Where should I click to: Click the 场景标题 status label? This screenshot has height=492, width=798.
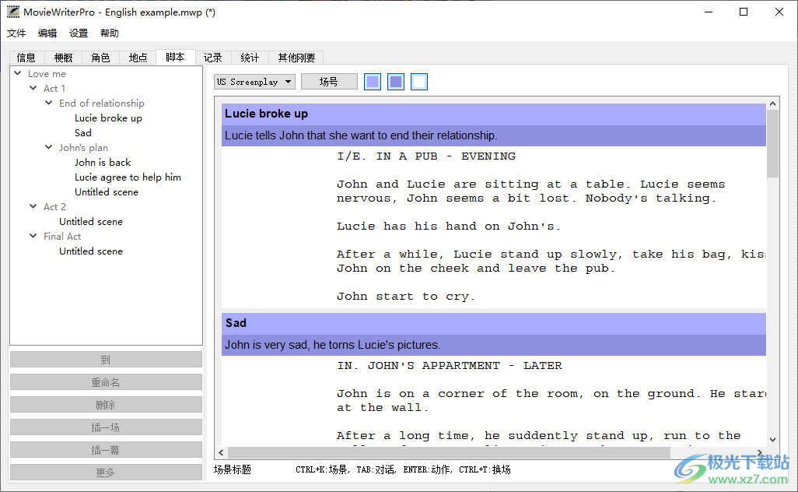(233, 469)
